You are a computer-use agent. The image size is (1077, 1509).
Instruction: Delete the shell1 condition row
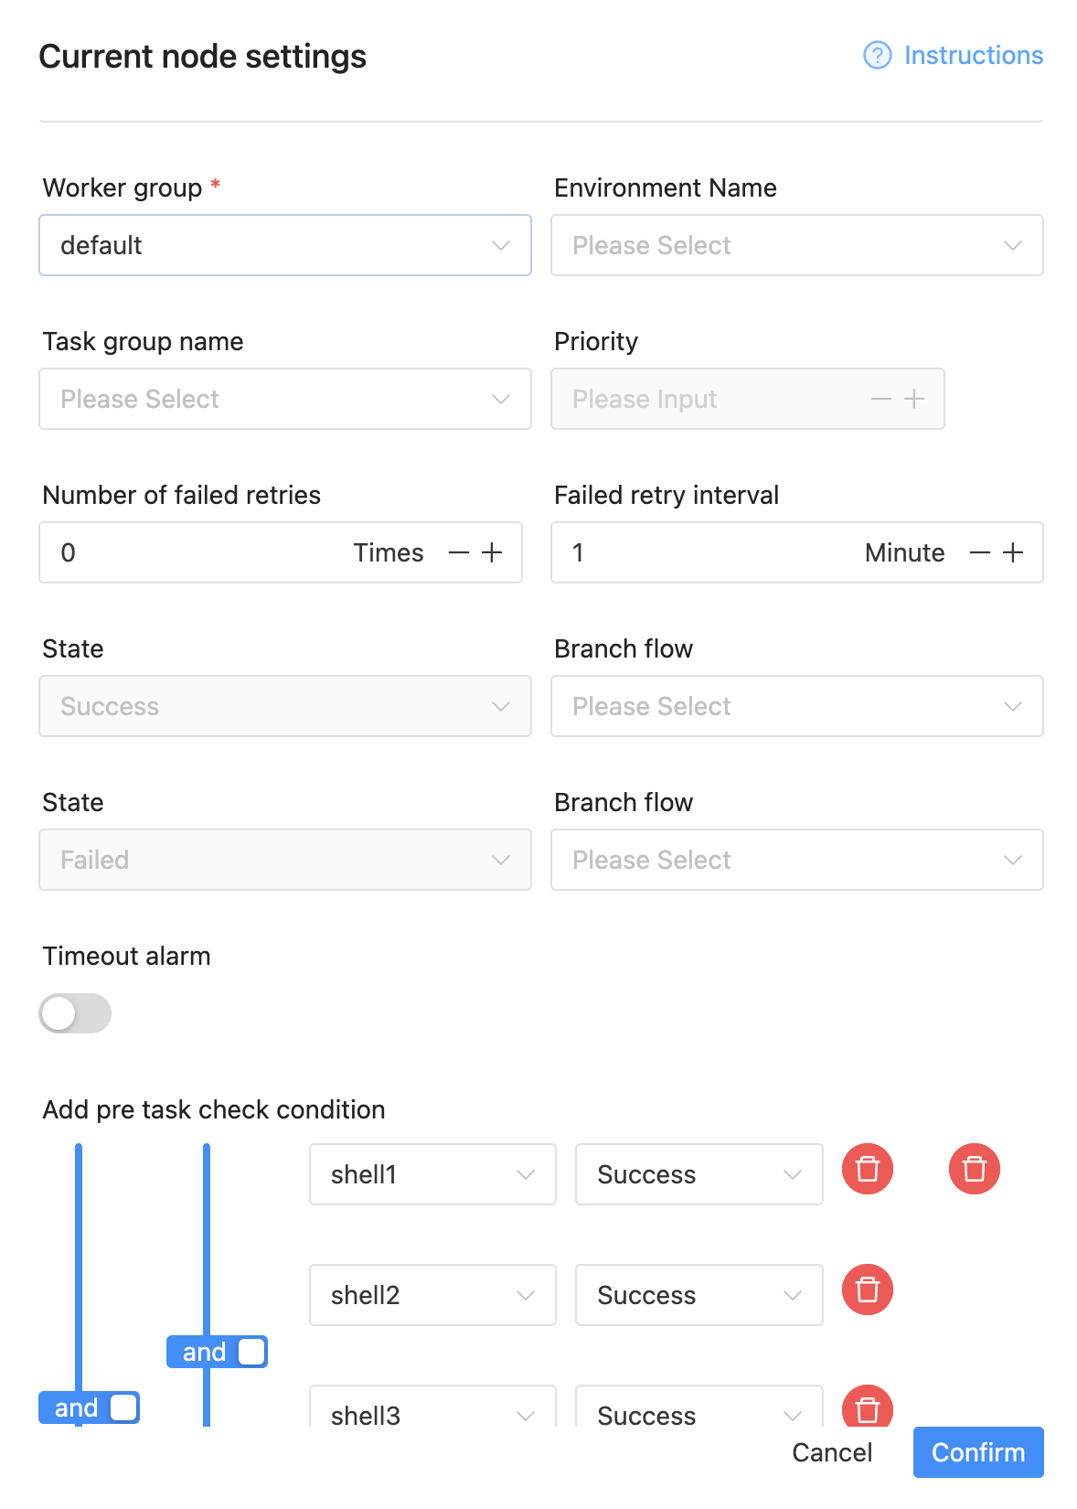tap(867, 1168)
